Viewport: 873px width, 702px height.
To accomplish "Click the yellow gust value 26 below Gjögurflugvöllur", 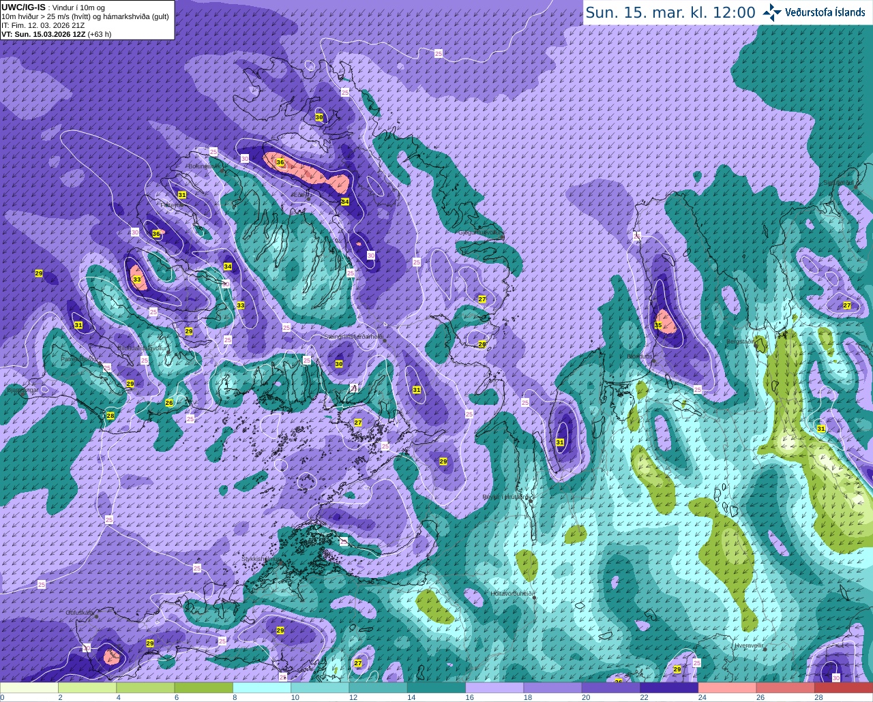I will click(482, 344).
